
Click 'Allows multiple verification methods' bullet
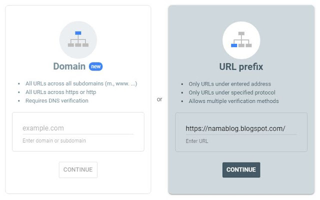coord(233,101)
